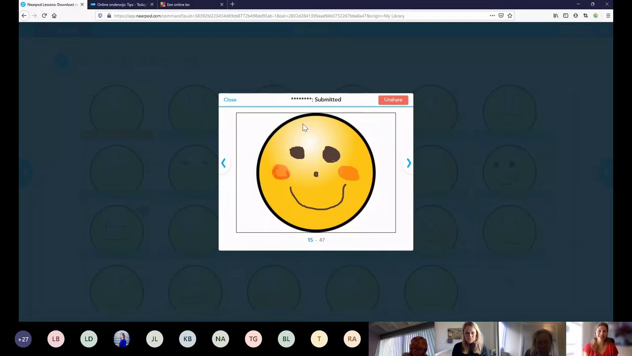This screenshot has width=632, height=356.
Task: Select participant TG avatar
Action: [253, 339]
